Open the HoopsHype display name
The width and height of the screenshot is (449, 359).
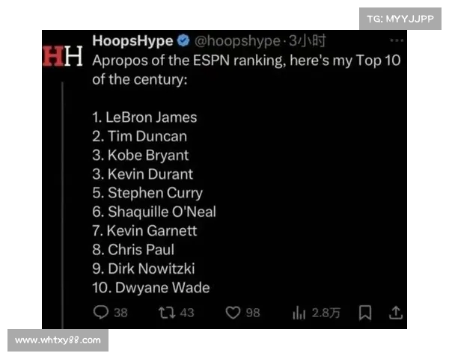tap(133, 40)
